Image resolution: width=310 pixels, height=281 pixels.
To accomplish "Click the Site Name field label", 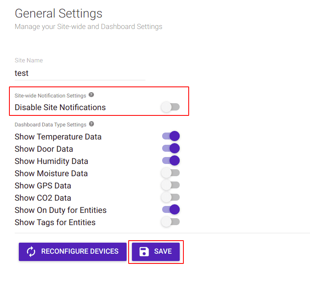I will (29, 60).
